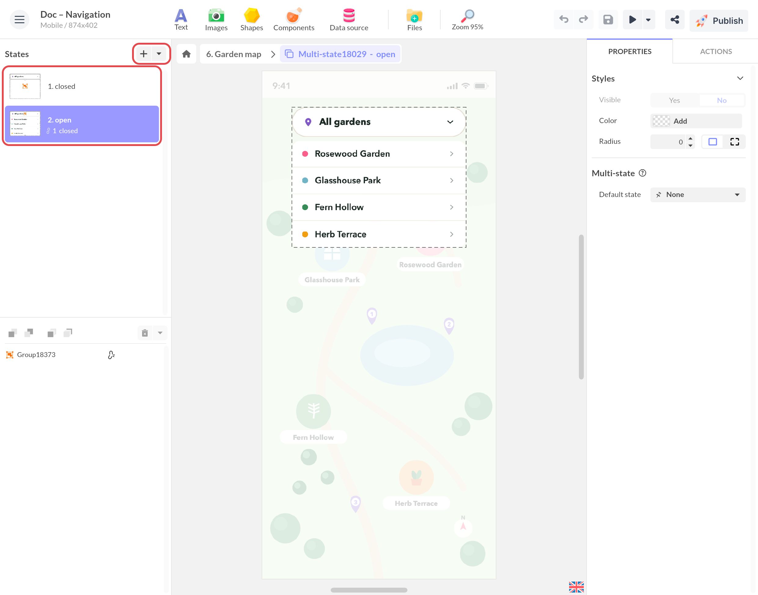
Task: Save the project with disk icon
Action: [608, 20]
